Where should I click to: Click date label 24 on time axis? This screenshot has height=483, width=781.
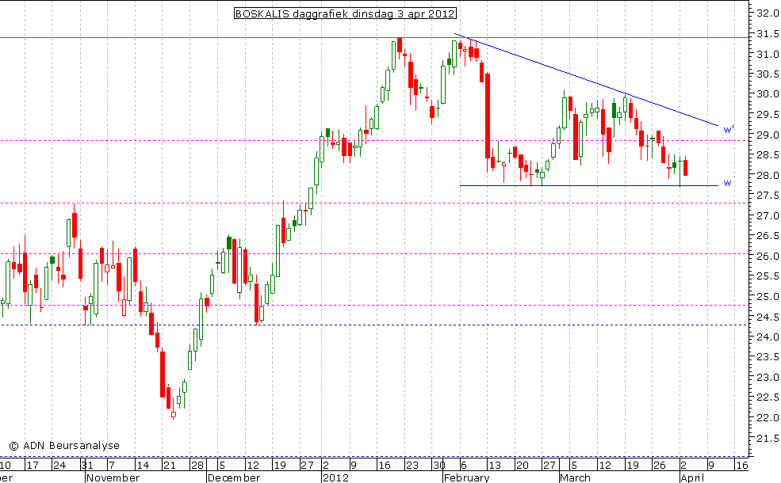click(59, 466)
